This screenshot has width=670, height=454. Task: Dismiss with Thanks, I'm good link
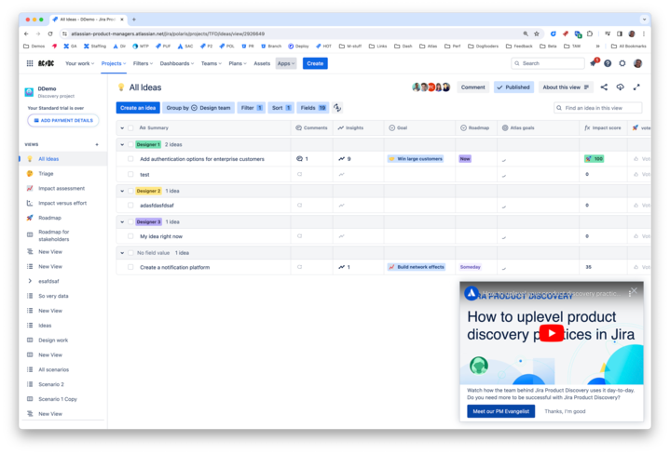tap(565, 411)
